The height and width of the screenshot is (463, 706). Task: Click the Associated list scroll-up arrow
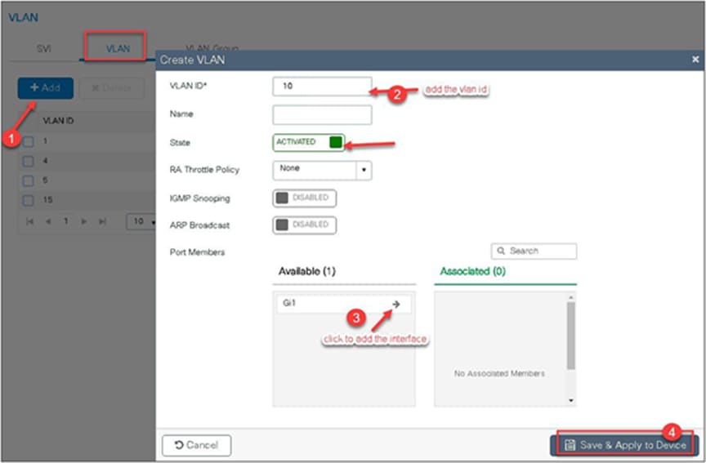pyautogui.click(x=571, y=297)
